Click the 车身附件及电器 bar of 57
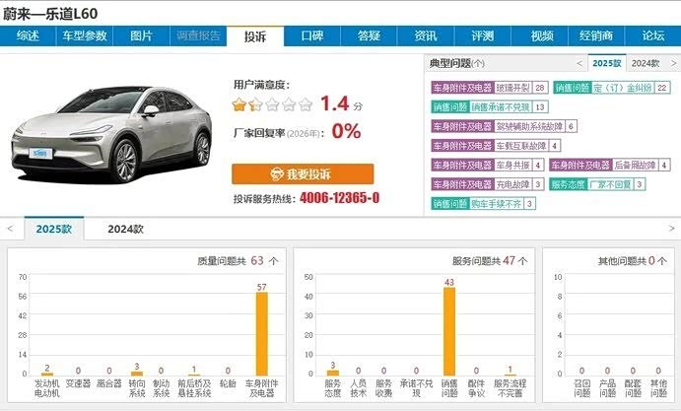The image size is (681, 411). (x=261, y=334)
